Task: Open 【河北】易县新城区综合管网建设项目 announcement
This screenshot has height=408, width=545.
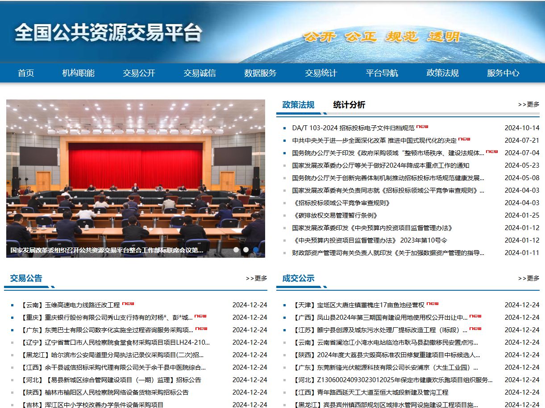Action: click(111, 380)
